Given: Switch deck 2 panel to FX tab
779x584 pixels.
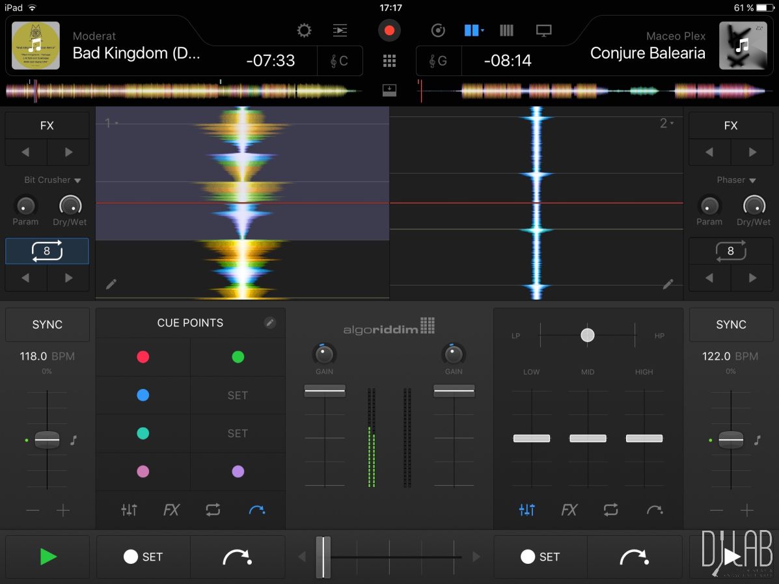Looking at the screenshot, I should click(x=569, y=511).
